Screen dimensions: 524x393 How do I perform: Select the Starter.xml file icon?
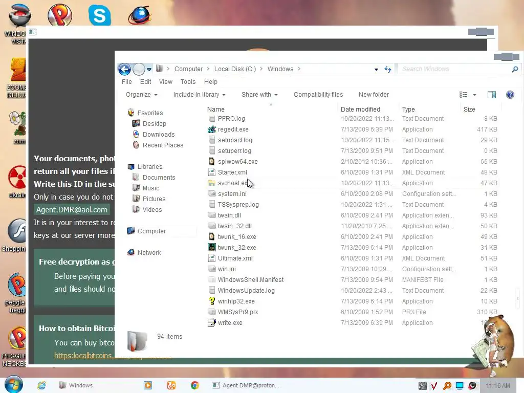(211, 172)
